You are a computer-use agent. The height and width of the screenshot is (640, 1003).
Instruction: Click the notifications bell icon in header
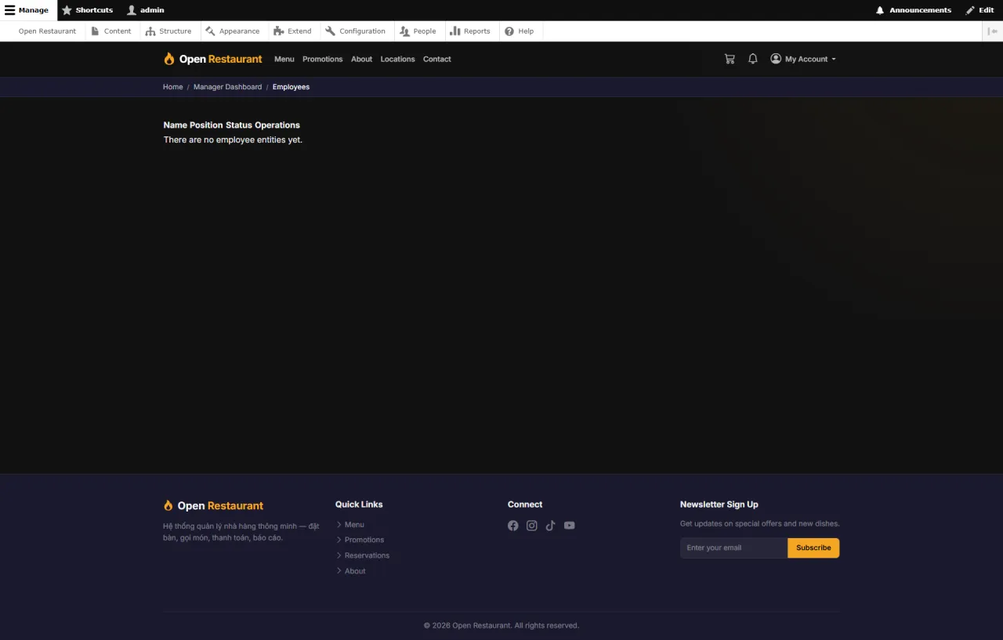point(753,59)
